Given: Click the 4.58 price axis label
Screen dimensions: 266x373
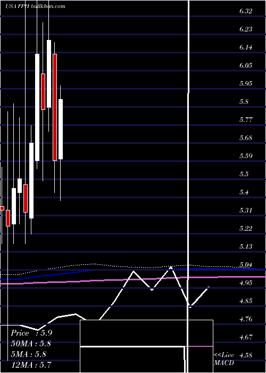Looking at the screenshot, I should [246, 355].
